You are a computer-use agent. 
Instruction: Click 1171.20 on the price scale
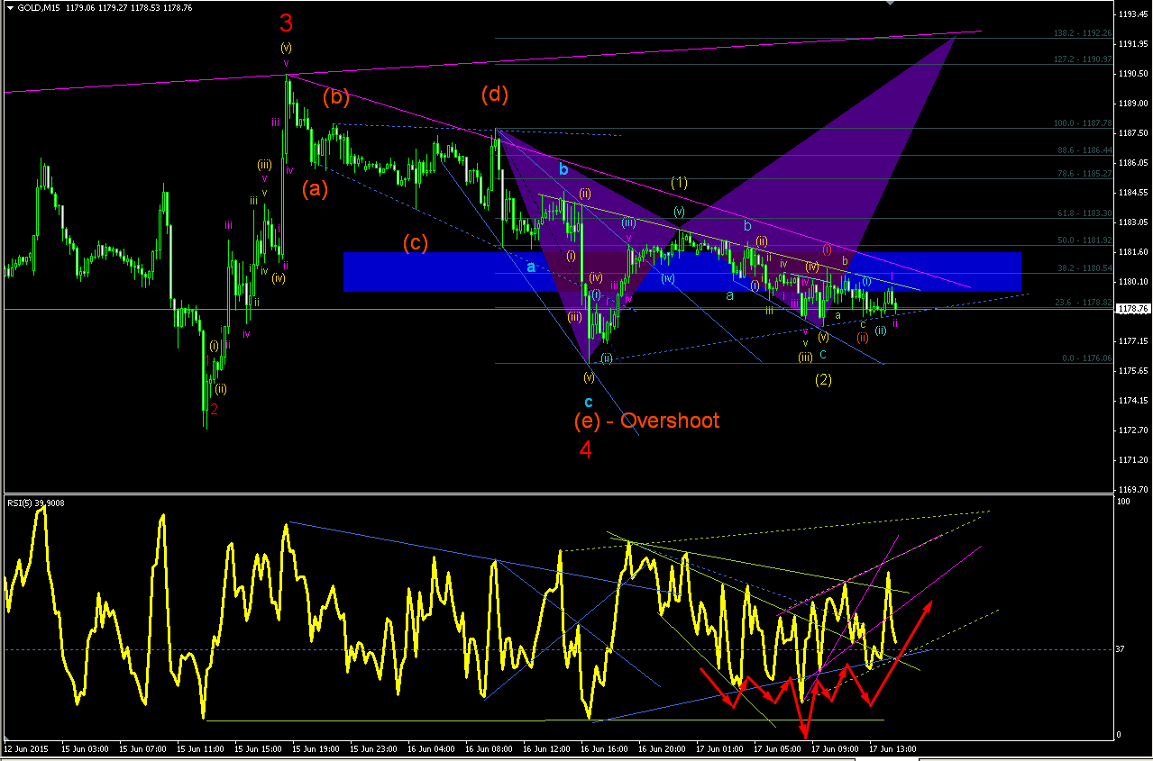tap(1133, 460)
